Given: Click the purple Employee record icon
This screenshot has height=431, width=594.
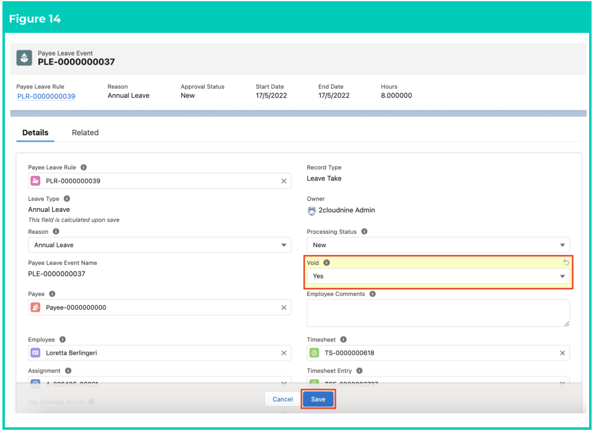Looking at the screenshot, I should [35, 353].
